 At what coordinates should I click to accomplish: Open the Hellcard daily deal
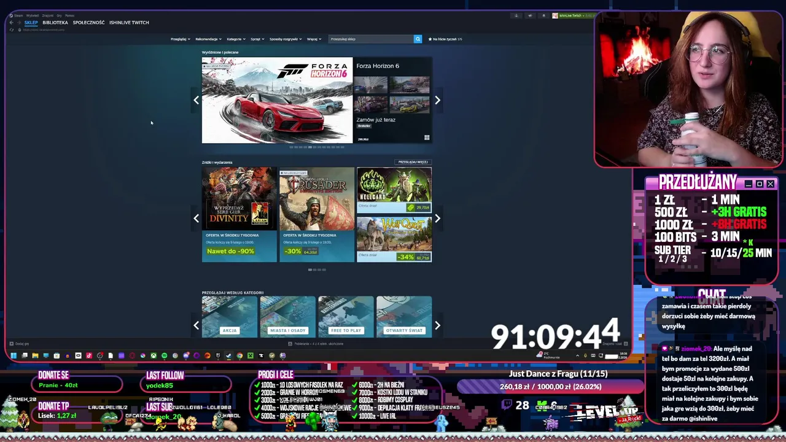pos(394,190)
